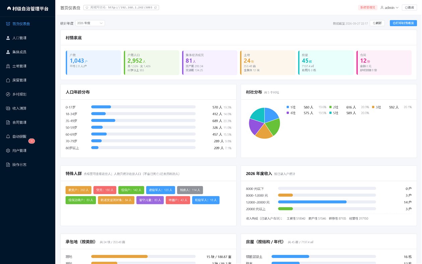The image size is (422, 264).
Task: Click the 操作日志 document icon
Action: (8, 165)
